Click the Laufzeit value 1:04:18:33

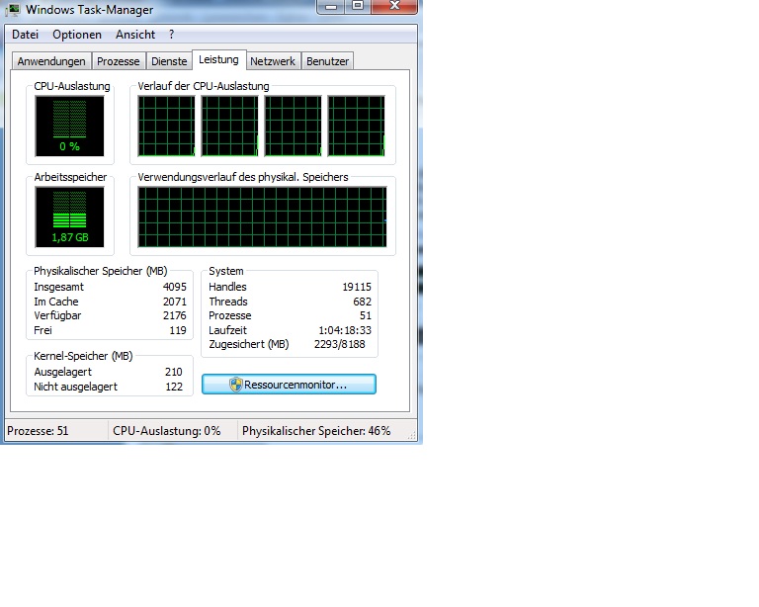345,330
